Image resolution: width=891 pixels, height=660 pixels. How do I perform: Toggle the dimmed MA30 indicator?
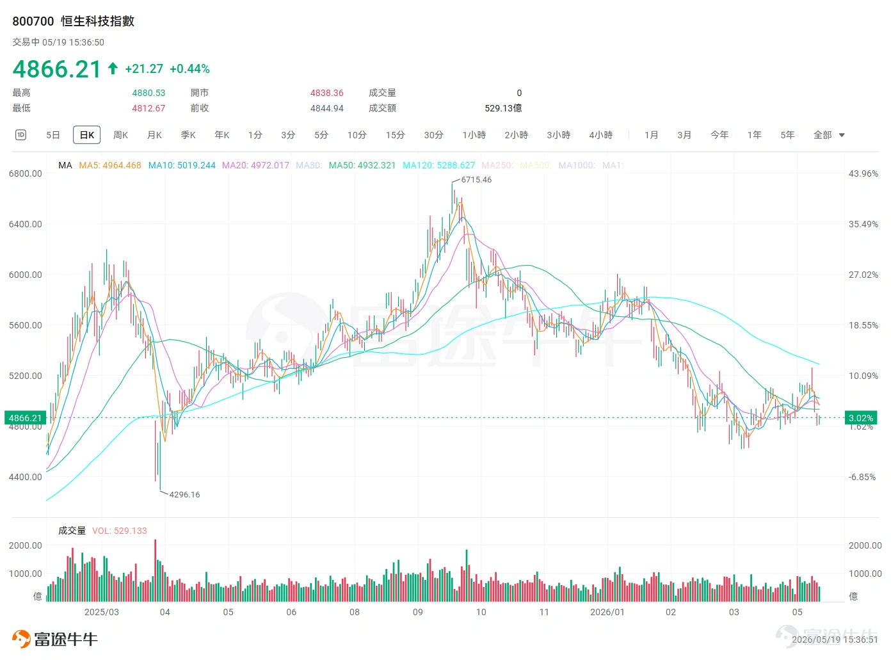point(309,165)
